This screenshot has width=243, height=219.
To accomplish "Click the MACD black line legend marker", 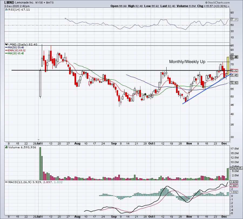I will click(6, 182).
